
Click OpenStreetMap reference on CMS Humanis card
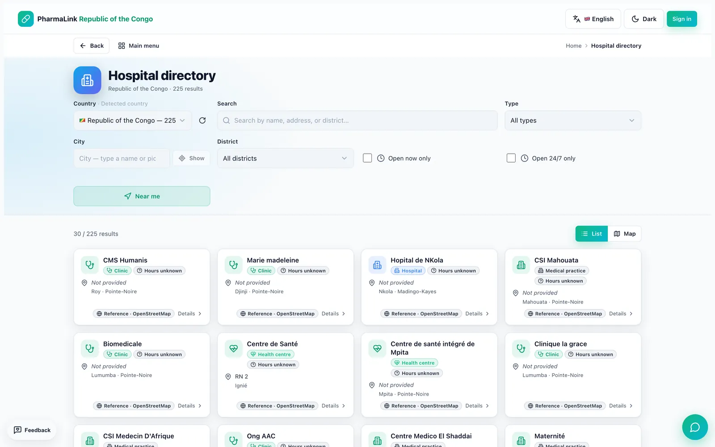[134, 314]
